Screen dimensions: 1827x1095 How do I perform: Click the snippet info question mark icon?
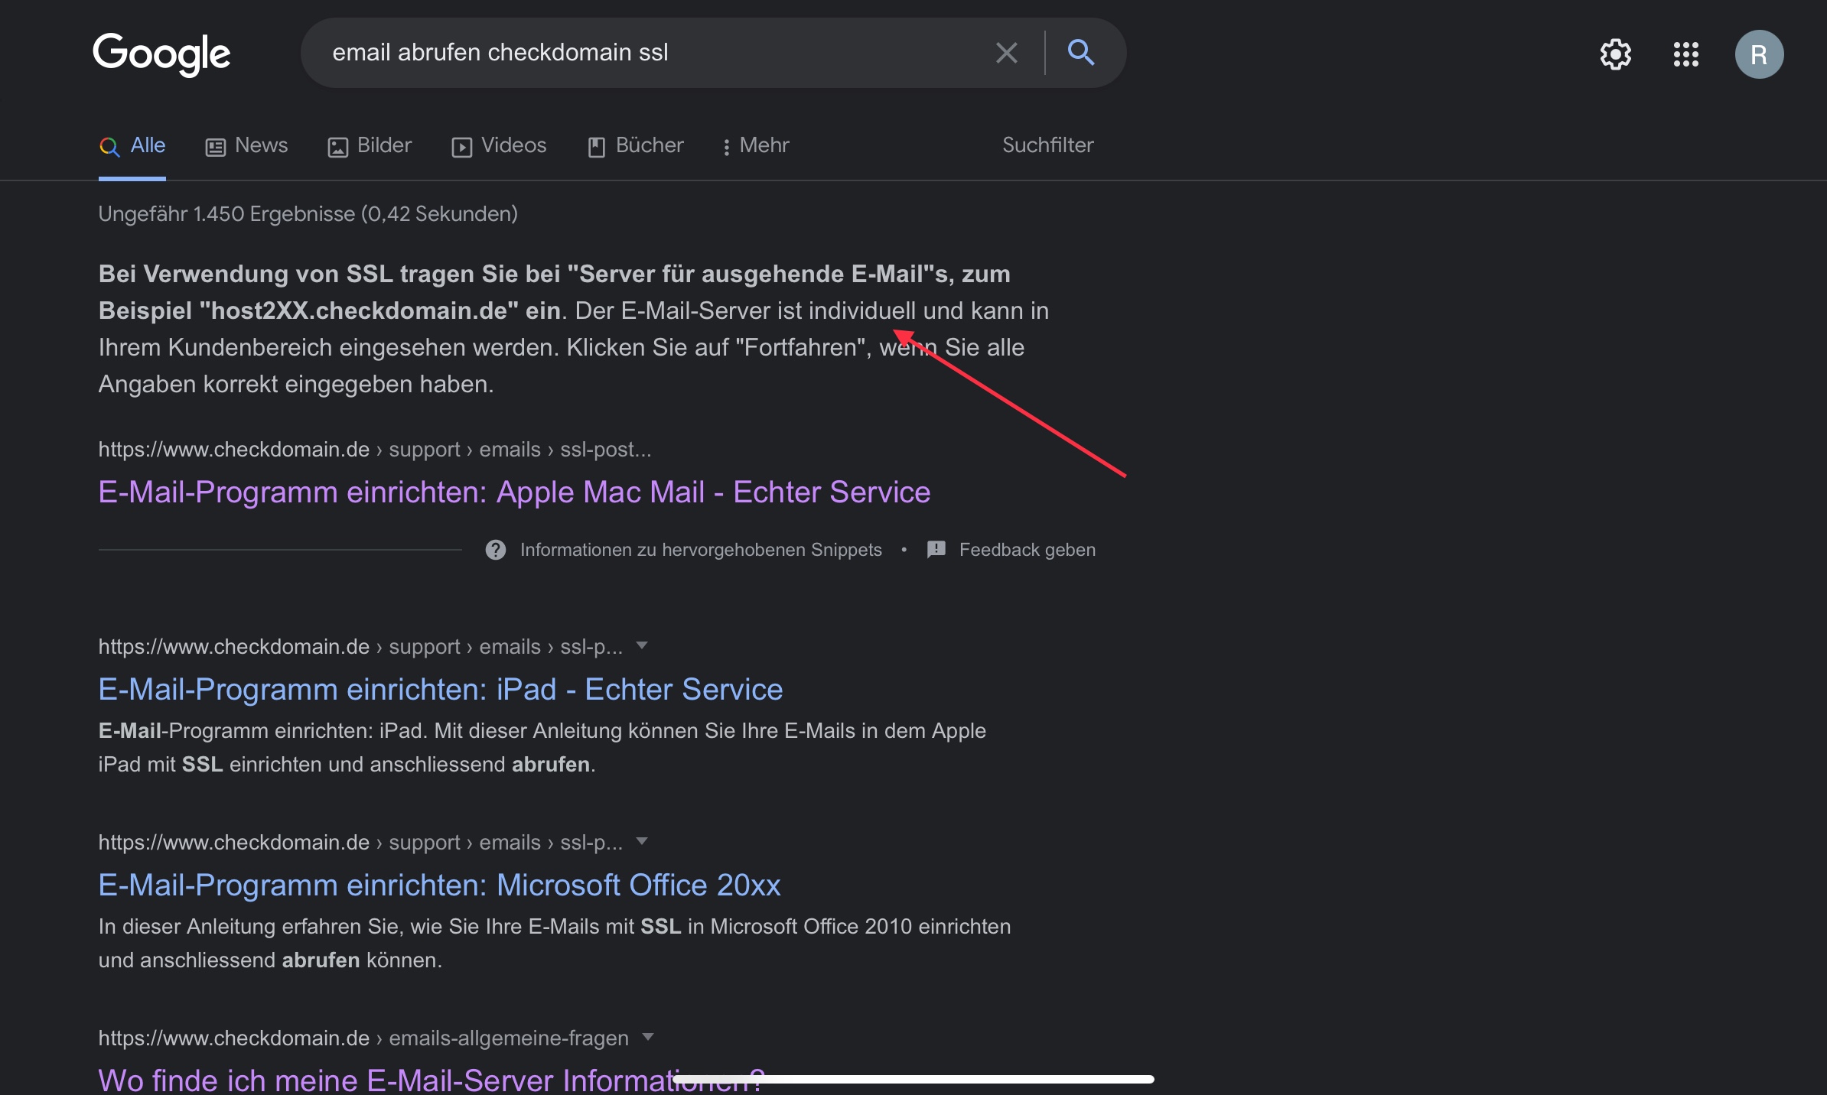click(x=496, y=550)
